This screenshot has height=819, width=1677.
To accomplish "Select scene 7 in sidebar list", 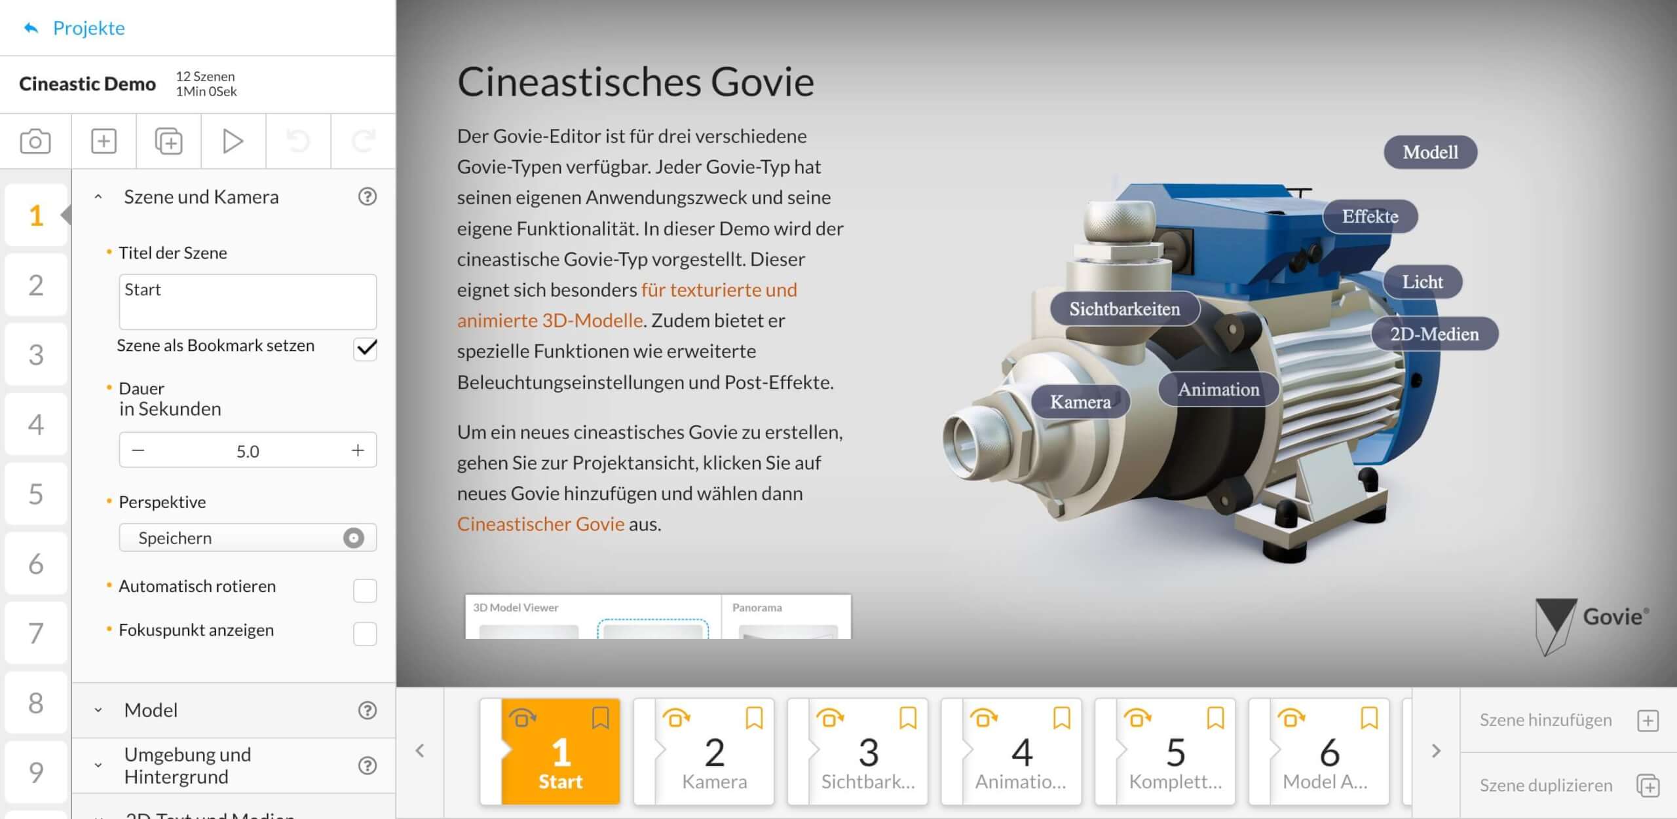I will click(36, 633).
